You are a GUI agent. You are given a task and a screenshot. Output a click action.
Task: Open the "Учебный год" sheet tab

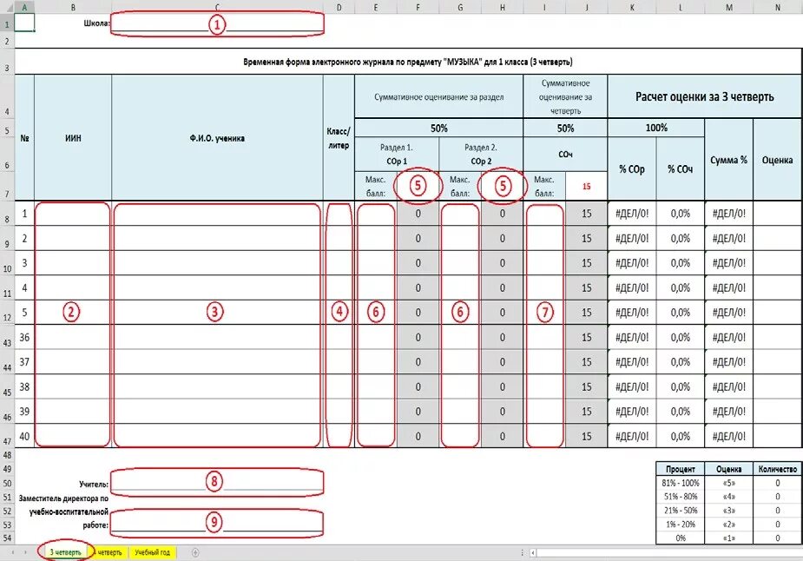coord(152,552)
